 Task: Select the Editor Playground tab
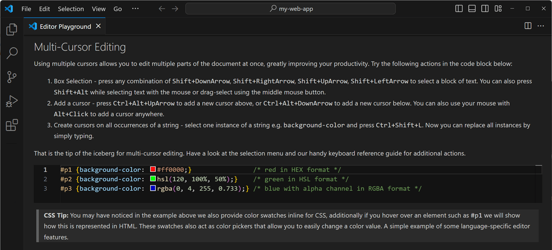click(x=65, y=27)
